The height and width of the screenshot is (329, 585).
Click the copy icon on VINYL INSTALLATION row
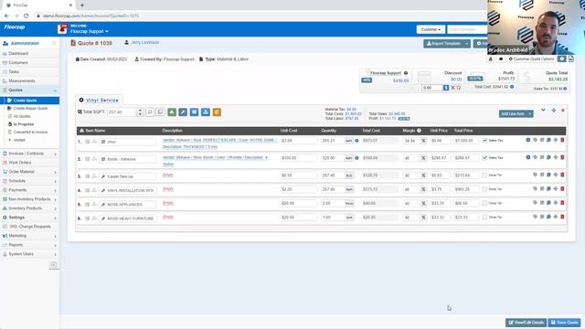click(548, 189)
